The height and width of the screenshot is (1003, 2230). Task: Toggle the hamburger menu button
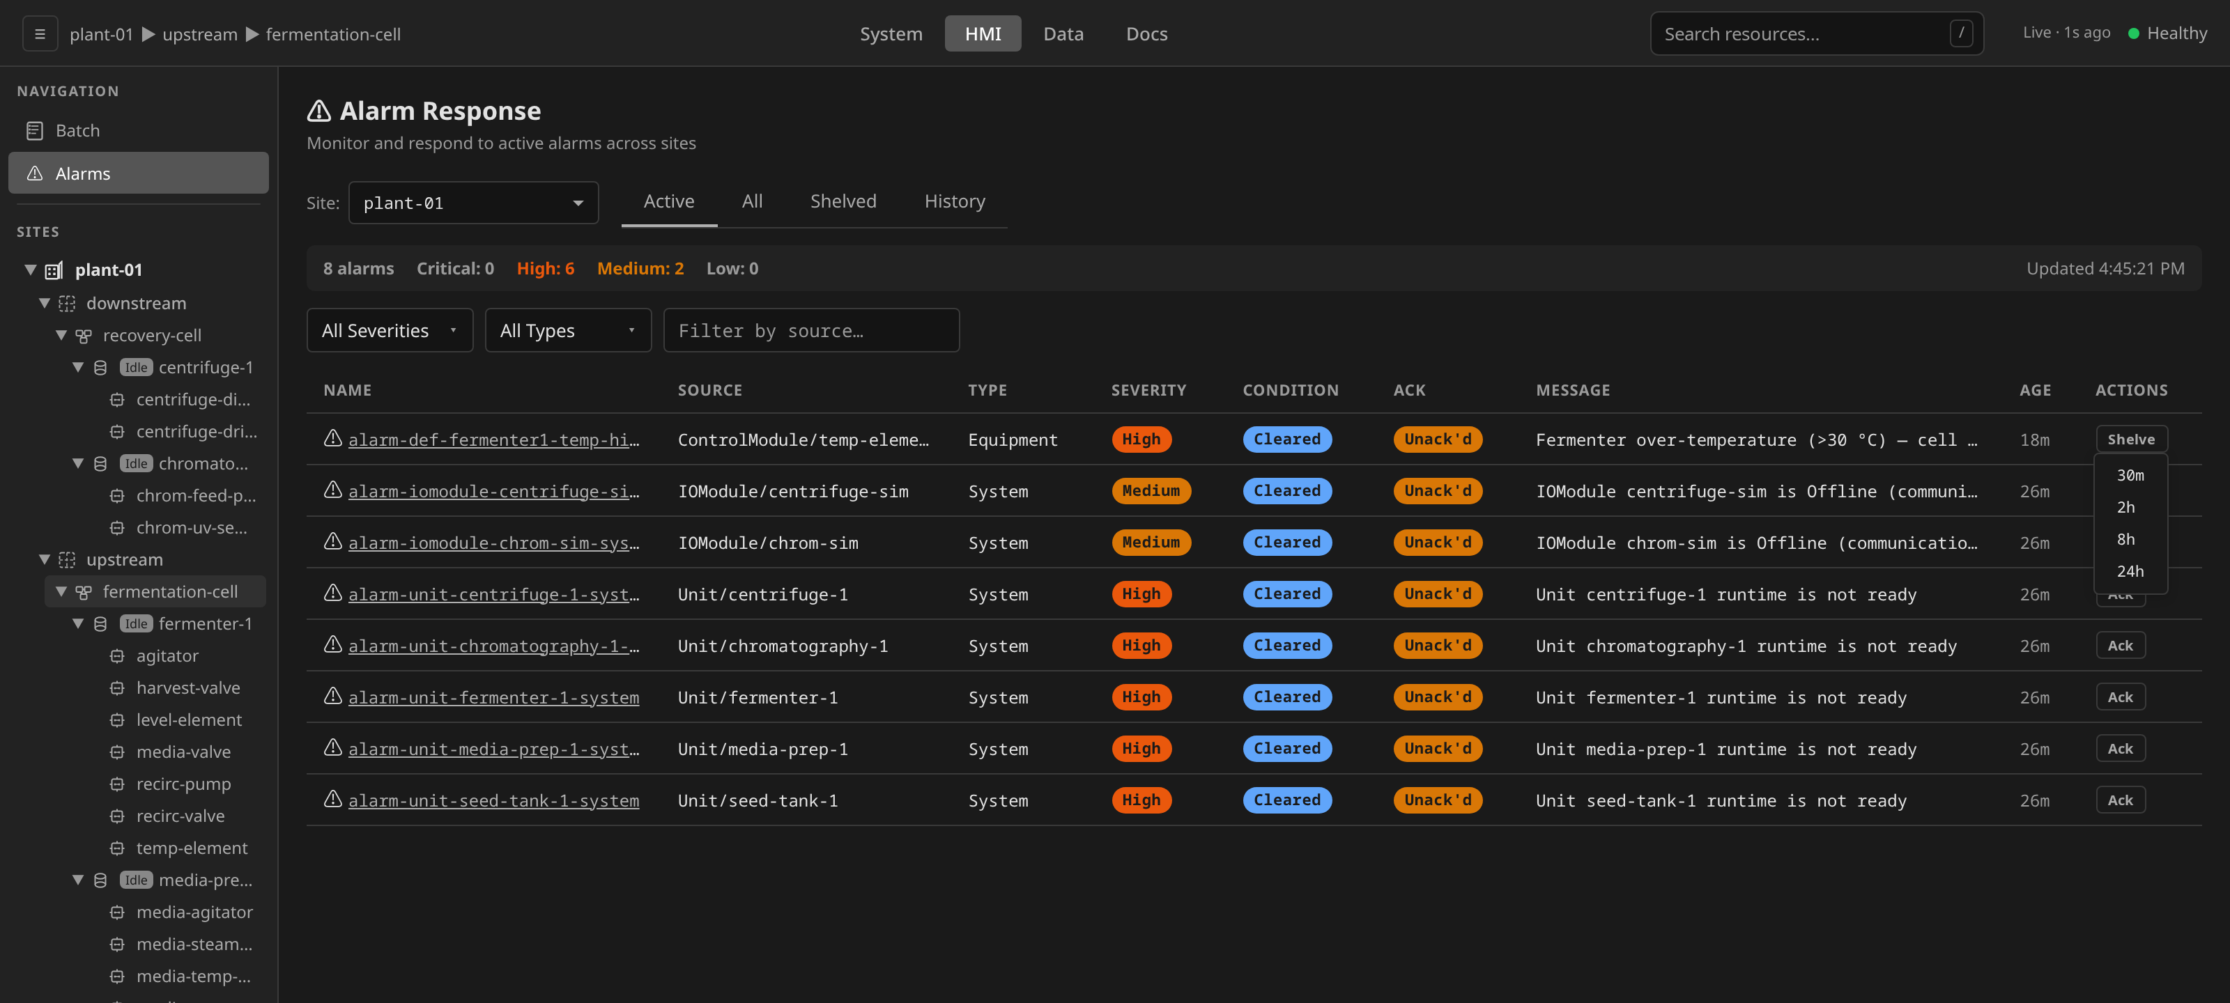tap(40, 33)
